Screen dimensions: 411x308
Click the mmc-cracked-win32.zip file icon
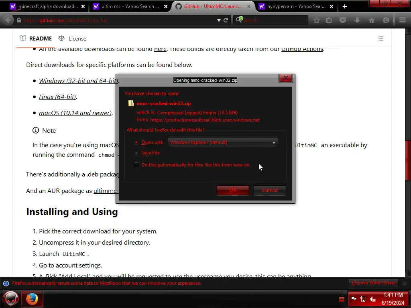tap(131, 103)
